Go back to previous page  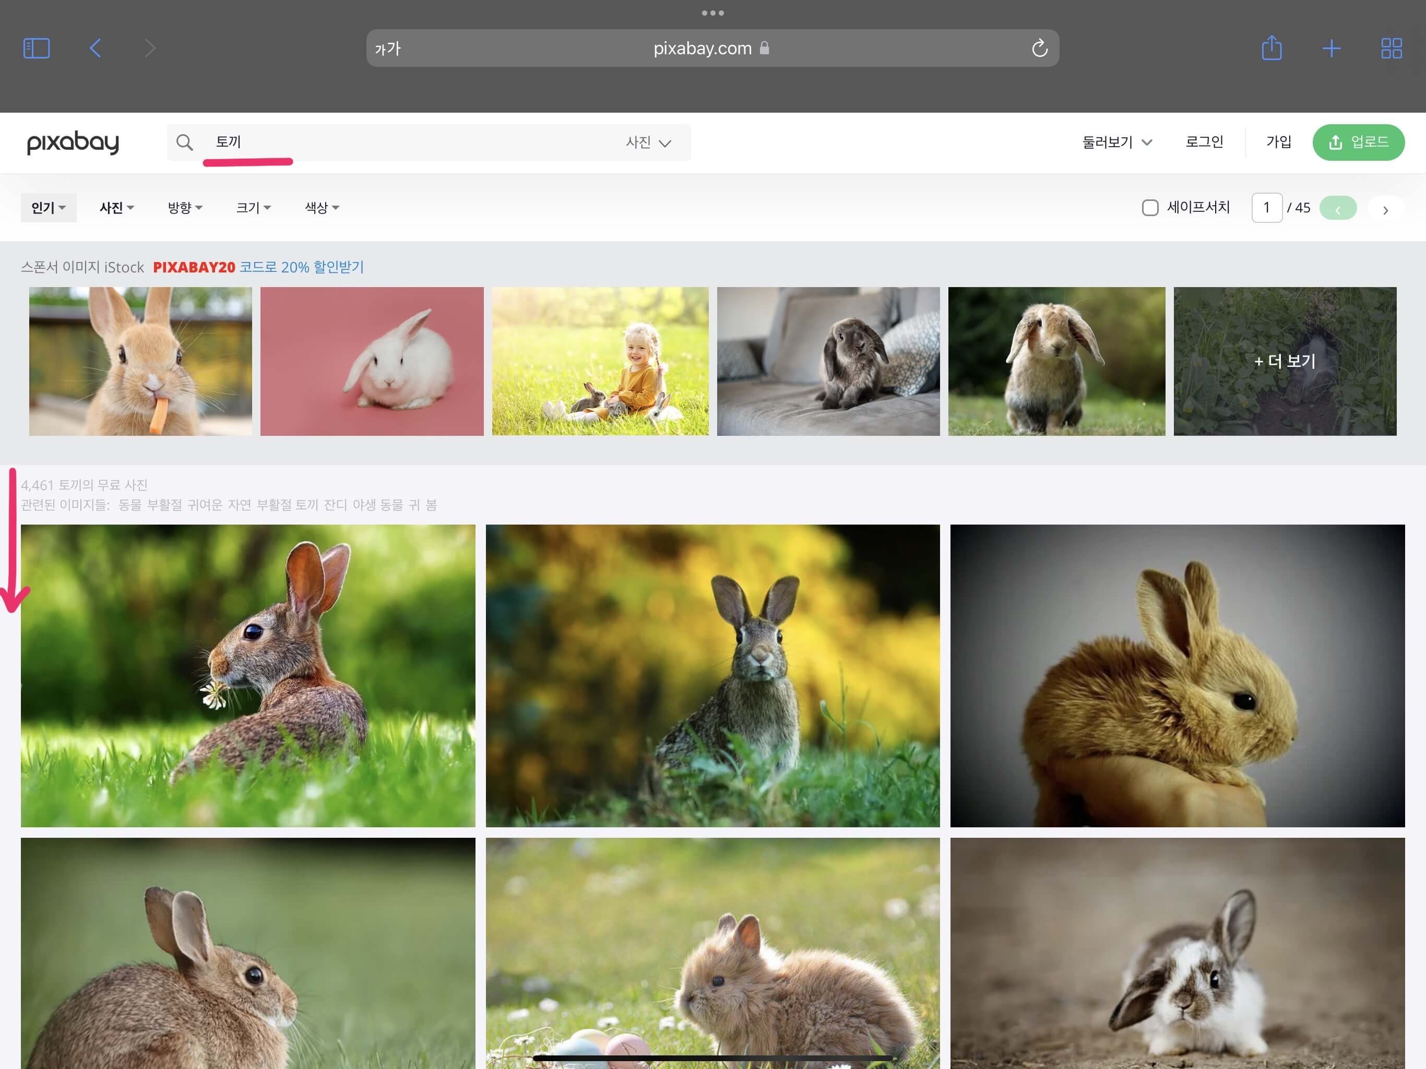(96, 49)
